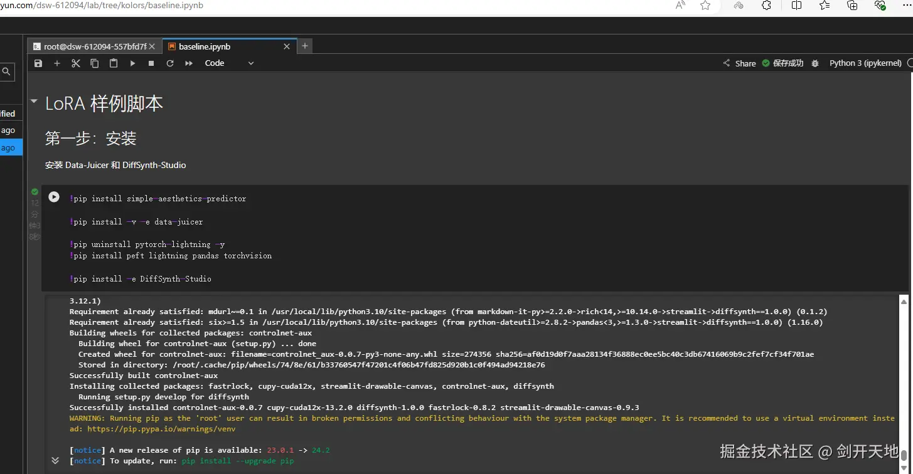The image size is (913, 474).
Task: Click the kernel status circle indicator
Action: [x=910, y=63]
